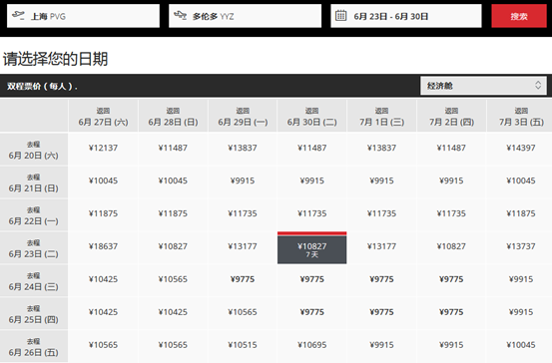Choose the ¥18637 fare on 6月23日
Screen dimensions: 552x363
click(x=103, y=246)
